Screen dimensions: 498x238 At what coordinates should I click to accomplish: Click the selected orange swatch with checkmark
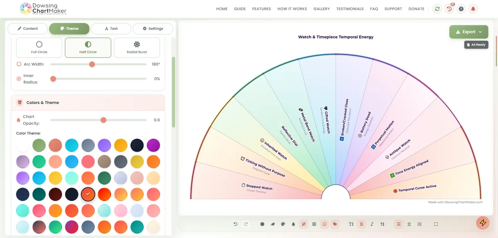pyautogui.click(x=88, y=194)
